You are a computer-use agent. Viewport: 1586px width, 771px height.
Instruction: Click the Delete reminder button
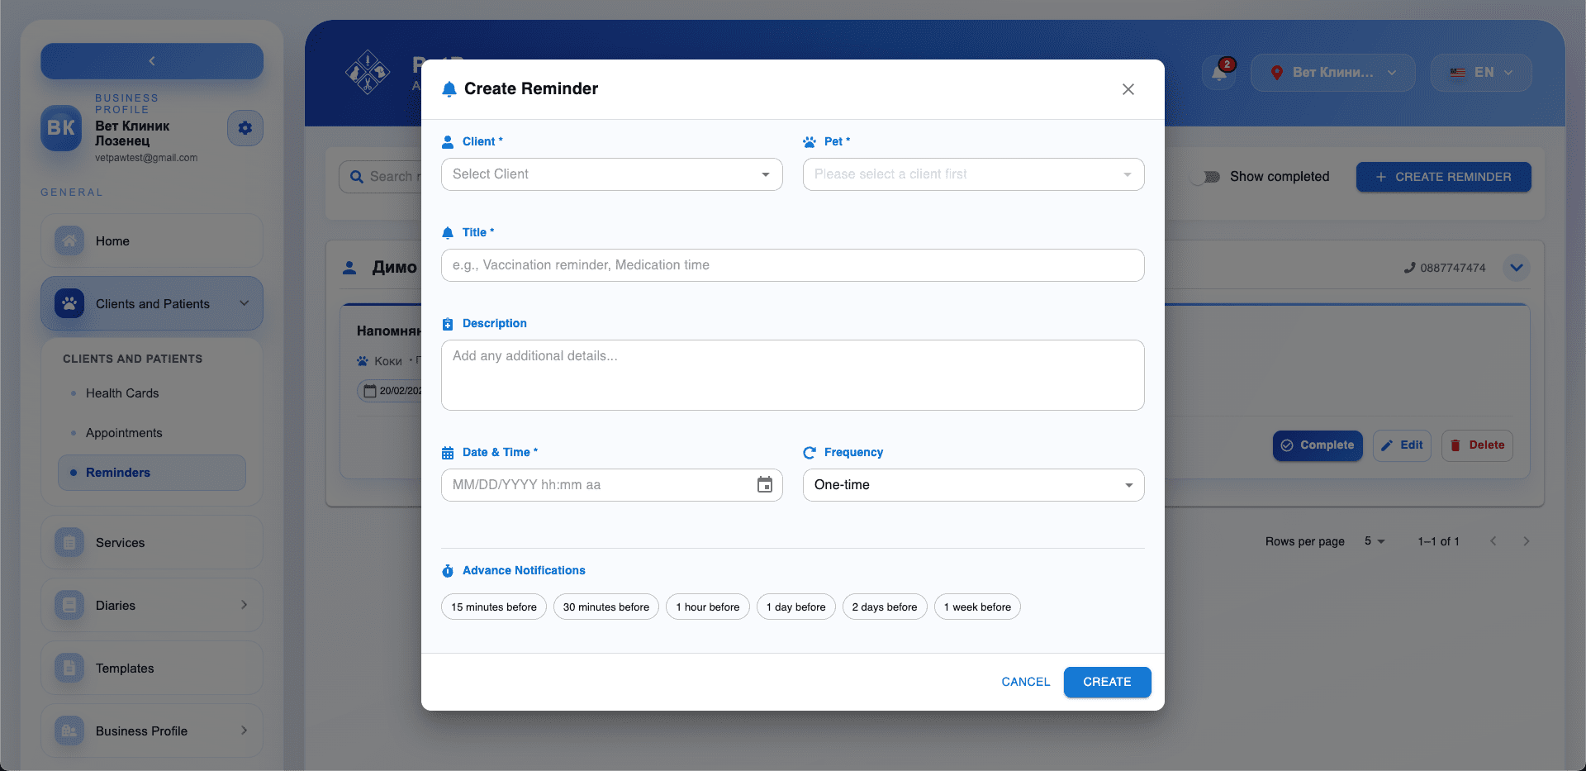click(1477, 445)
